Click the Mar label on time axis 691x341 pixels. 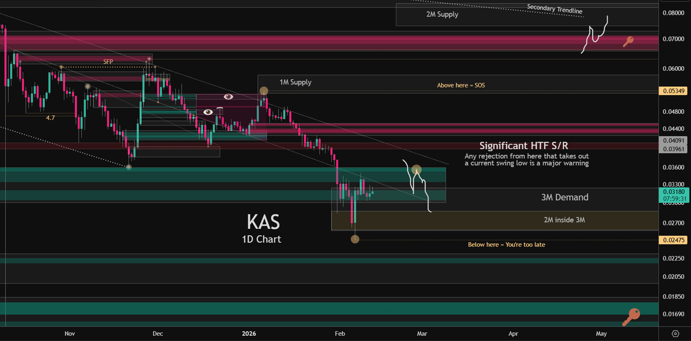tap(422, 333)
